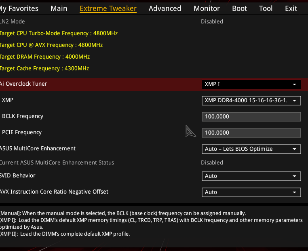
Task: Select the BCLK Frequency label
Action: (x=23, y=116)
